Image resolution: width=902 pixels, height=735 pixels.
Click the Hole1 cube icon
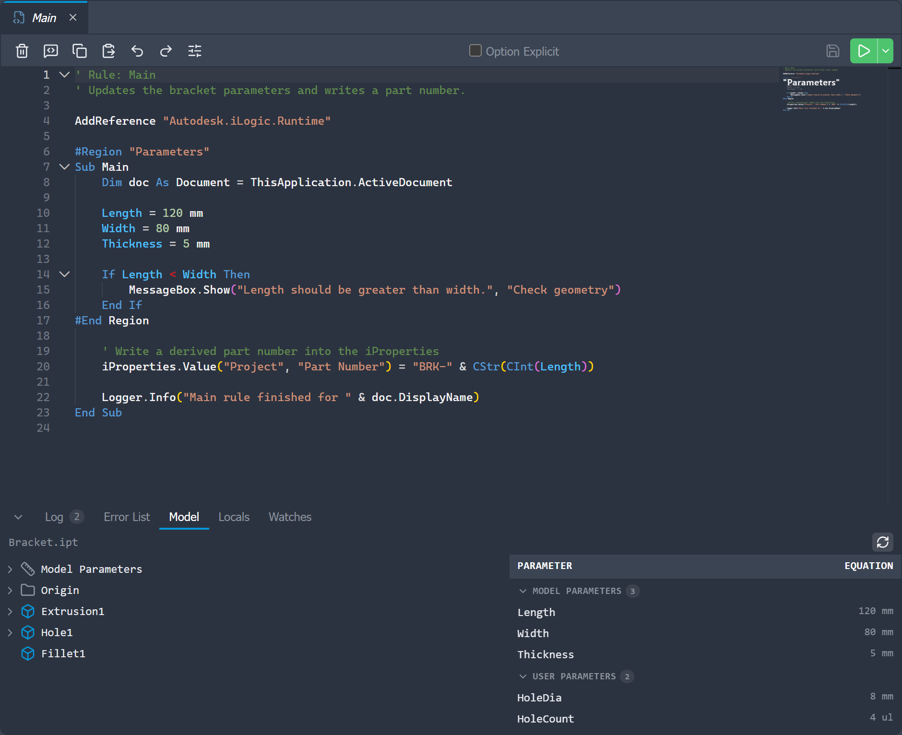pyautogui.click(x=28, y=632)
